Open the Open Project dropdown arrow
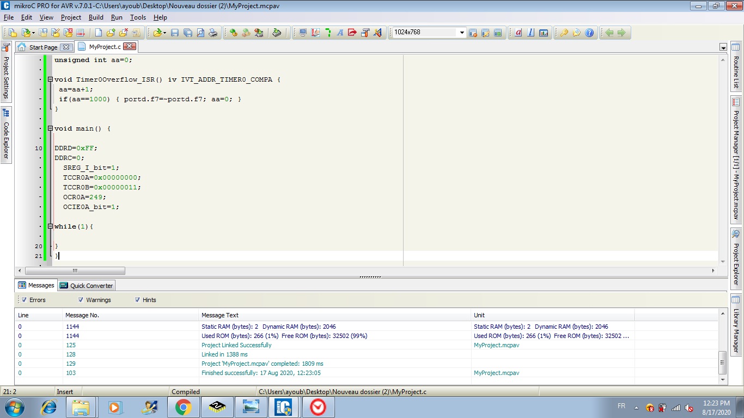This screenshot has width=744, height=418. (x=33, y=33)
